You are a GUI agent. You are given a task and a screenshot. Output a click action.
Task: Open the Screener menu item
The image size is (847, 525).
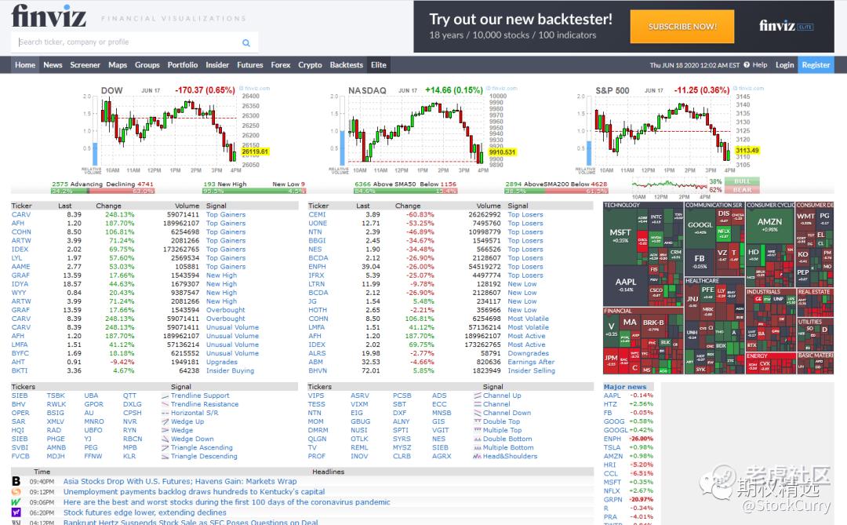85,65
